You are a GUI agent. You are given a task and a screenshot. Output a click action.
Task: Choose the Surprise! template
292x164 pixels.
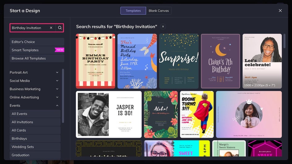pos(179,61)
